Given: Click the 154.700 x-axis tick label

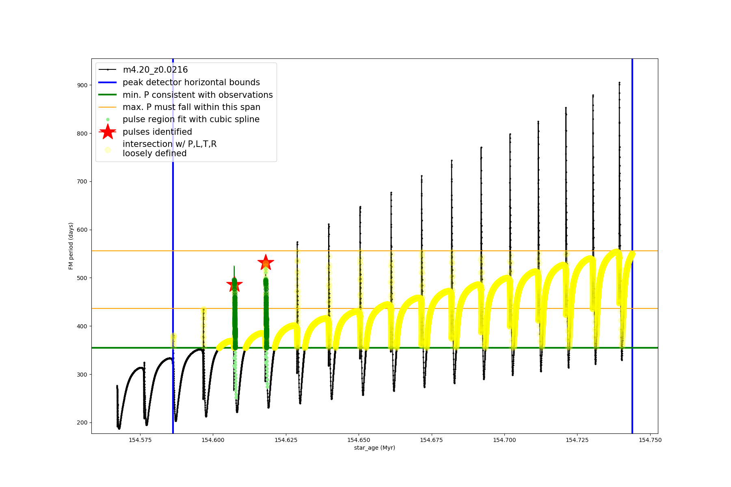Looking at the screenshot, I should coord(504,440).
